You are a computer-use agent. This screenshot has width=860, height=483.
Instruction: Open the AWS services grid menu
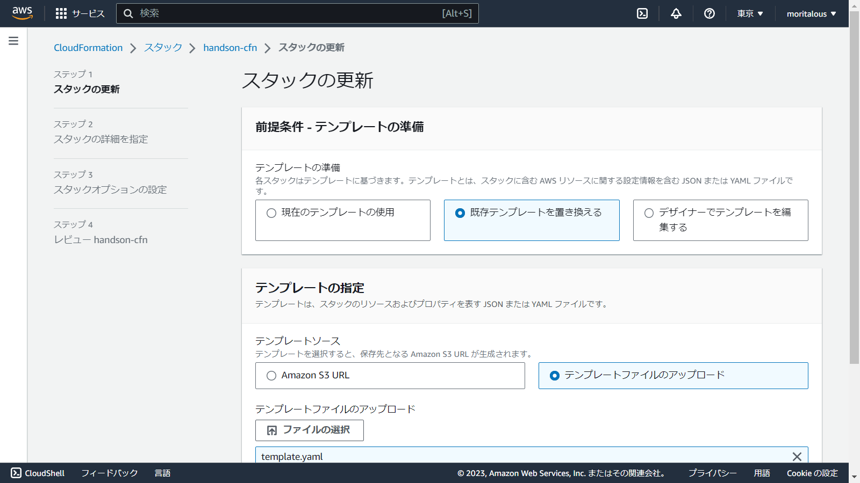(x=61, y=13)
